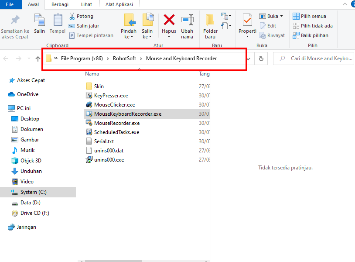Switch to the Berbagi ribbon tab
355x262 pixels.
coord(60,4)
